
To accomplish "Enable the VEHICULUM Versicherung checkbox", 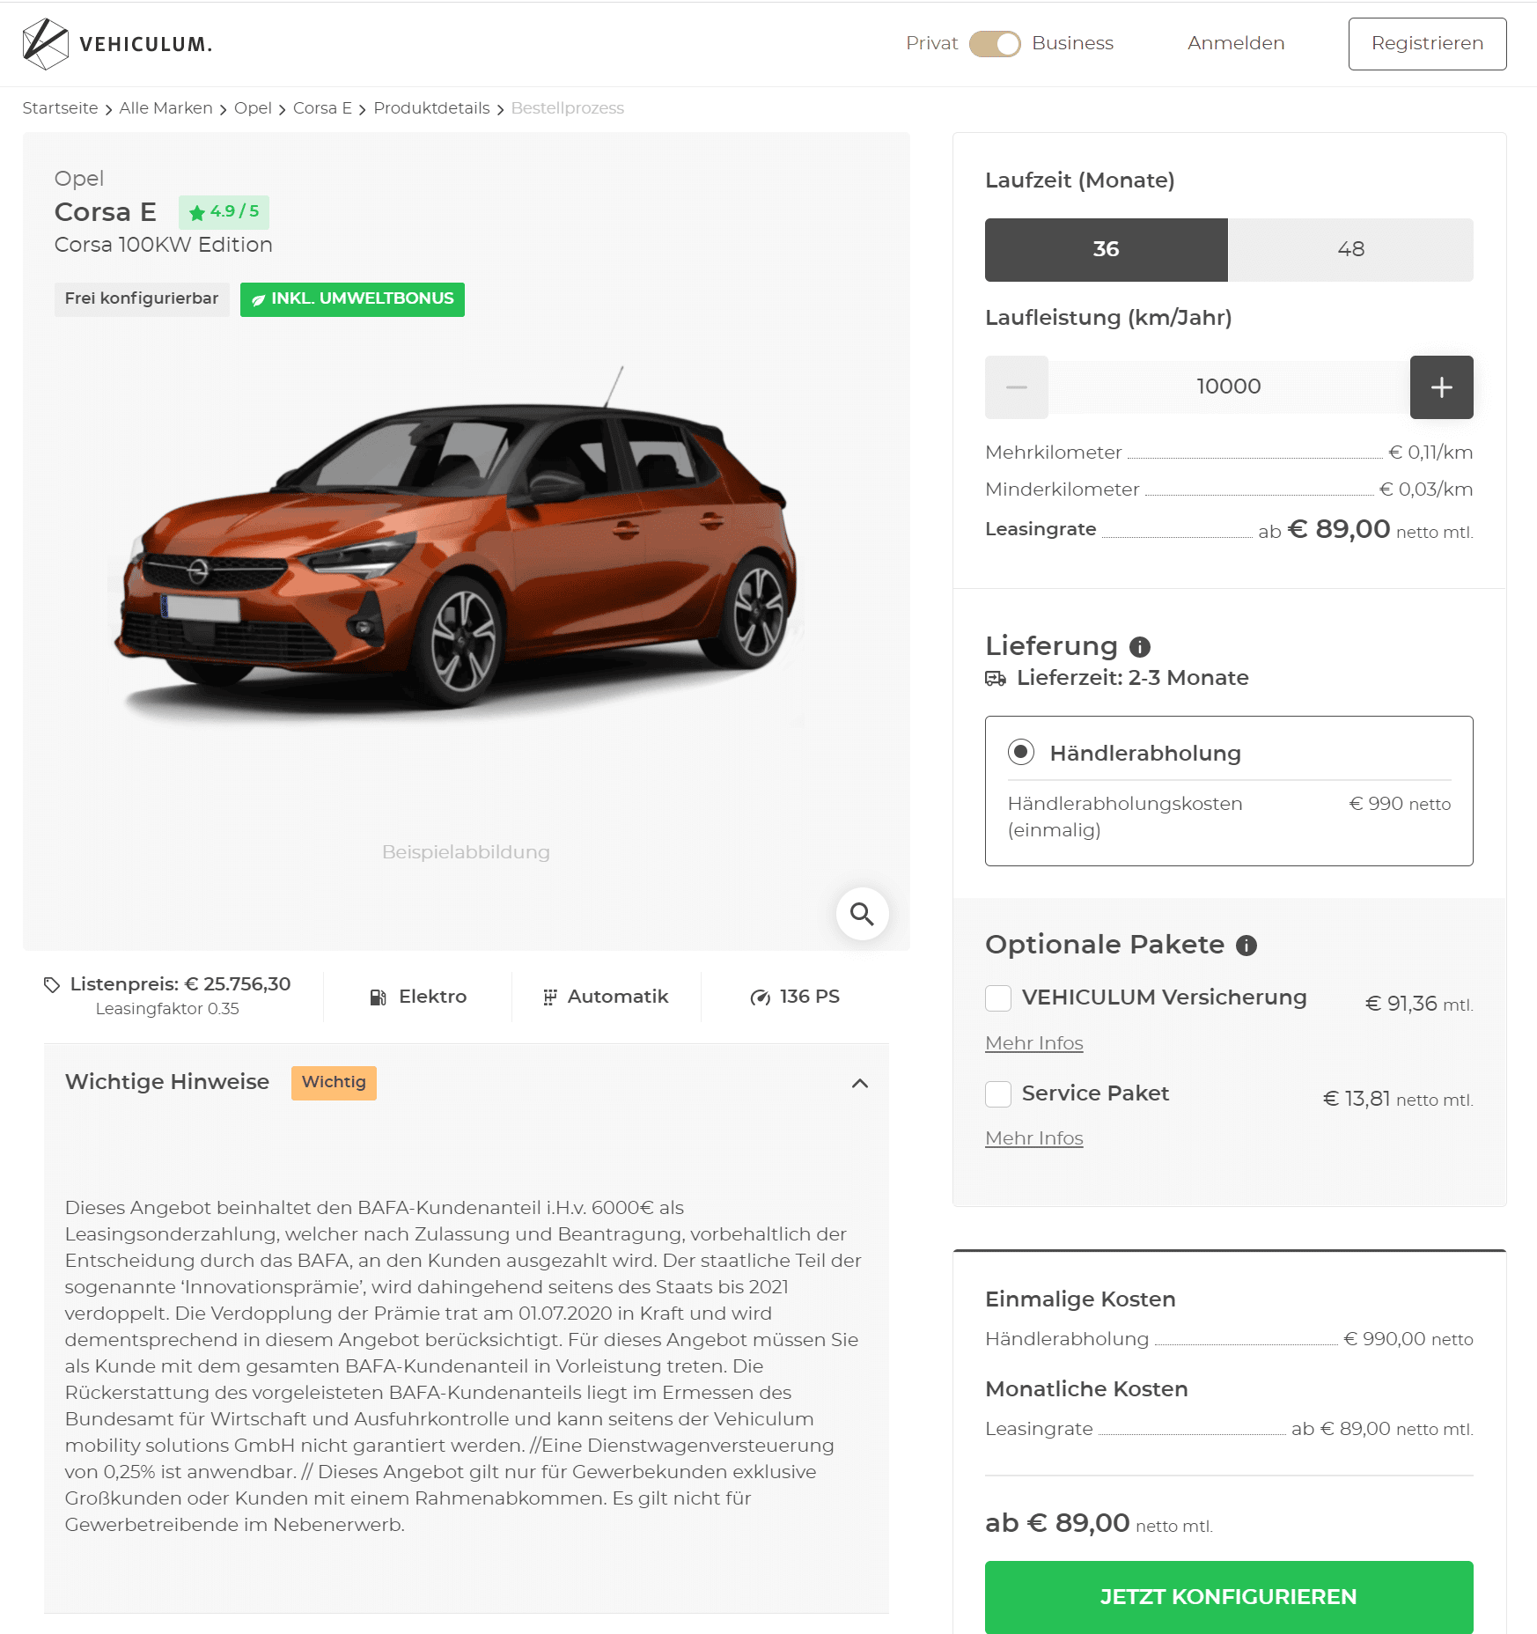I will click(998, 998).
